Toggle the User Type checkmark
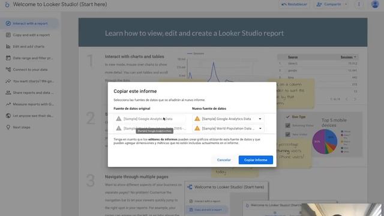 (288, 117)
